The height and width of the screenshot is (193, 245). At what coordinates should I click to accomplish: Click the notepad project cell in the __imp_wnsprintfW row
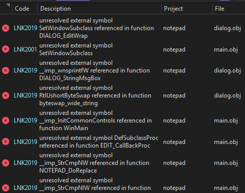[x=174, y=70]
